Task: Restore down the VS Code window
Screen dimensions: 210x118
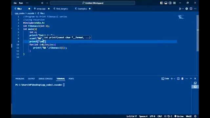Action: pyautogui.click(x=188, y=3)
